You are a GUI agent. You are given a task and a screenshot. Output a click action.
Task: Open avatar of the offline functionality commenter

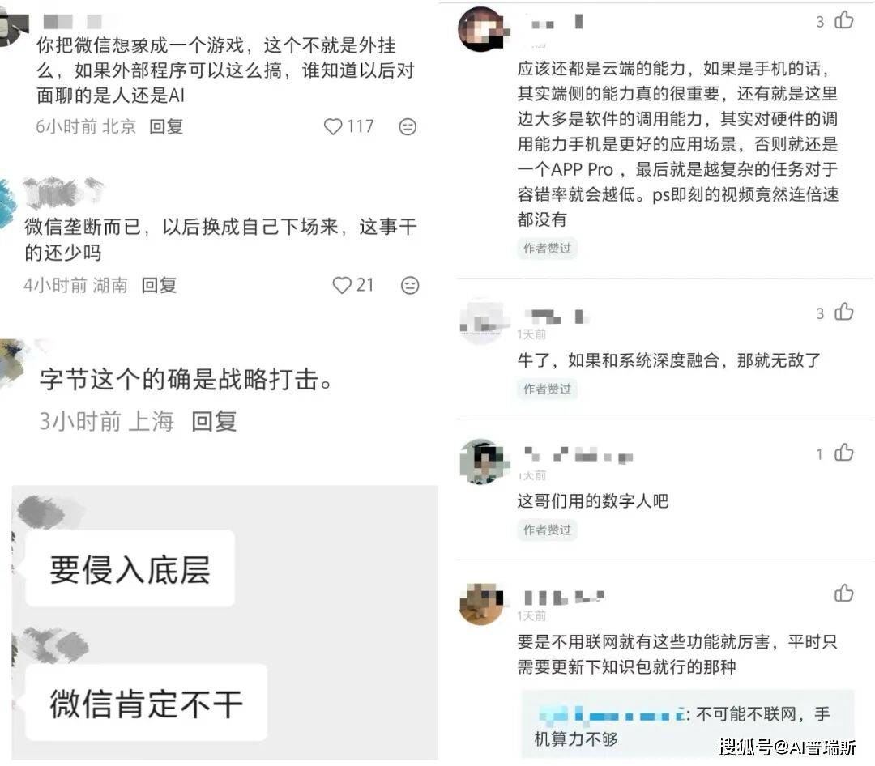tap(481, 604)
